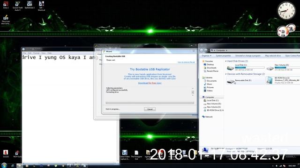Click the taskbar clock
The image size is (300, 168).
tap(292, 166)
